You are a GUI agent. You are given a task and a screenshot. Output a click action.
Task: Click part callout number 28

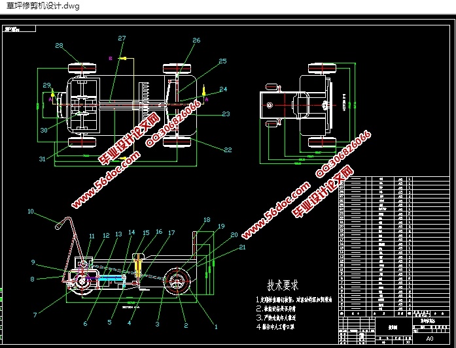coord(59,45)
